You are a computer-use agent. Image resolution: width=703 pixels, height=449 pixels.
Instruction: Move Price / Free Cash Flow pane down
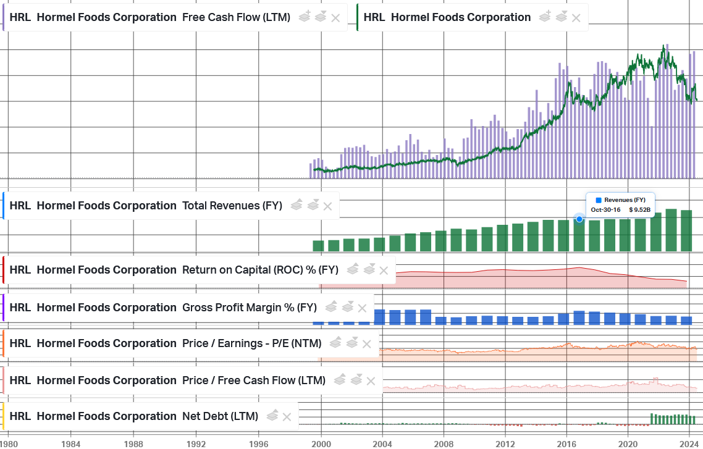(356, 380)
